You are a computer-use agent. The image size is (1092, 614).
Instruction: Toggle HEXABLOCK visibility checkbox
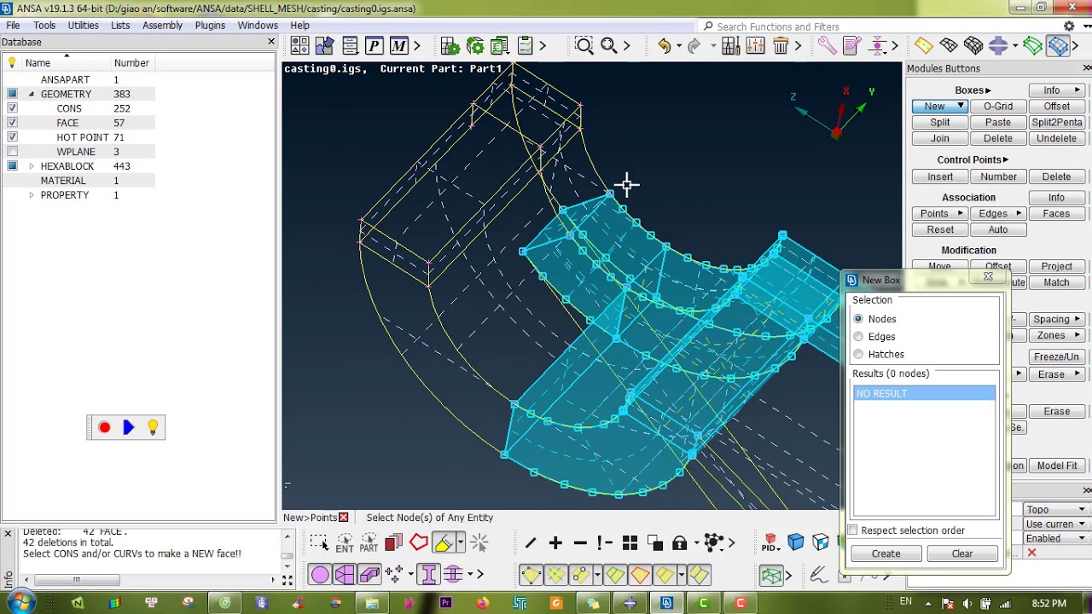point(12,166)
